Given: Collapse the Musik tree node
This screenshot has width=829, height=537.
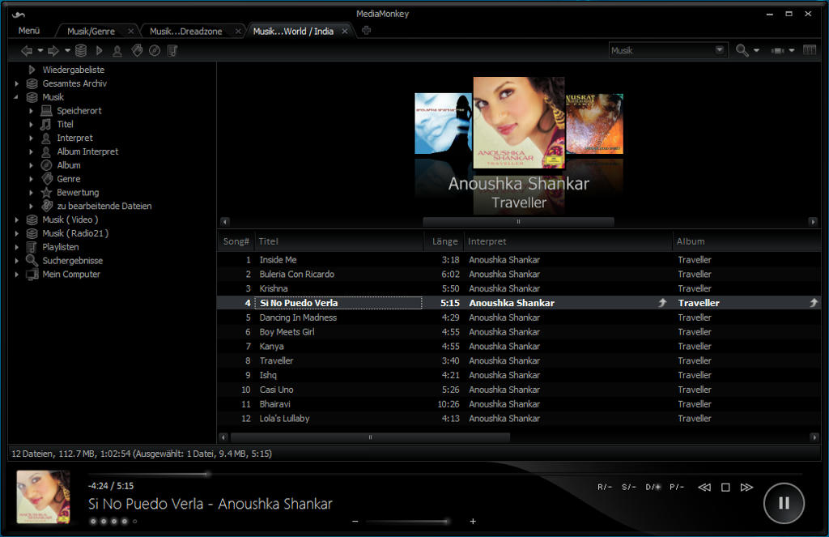Looking at the screenshot, I should point(16,97).
